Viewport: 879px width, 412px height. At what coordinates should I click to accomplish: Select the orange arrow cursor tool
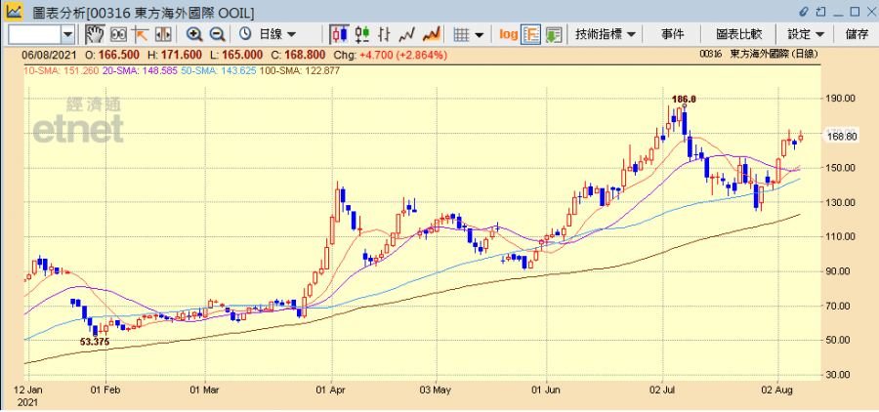(x=141, y=34)
